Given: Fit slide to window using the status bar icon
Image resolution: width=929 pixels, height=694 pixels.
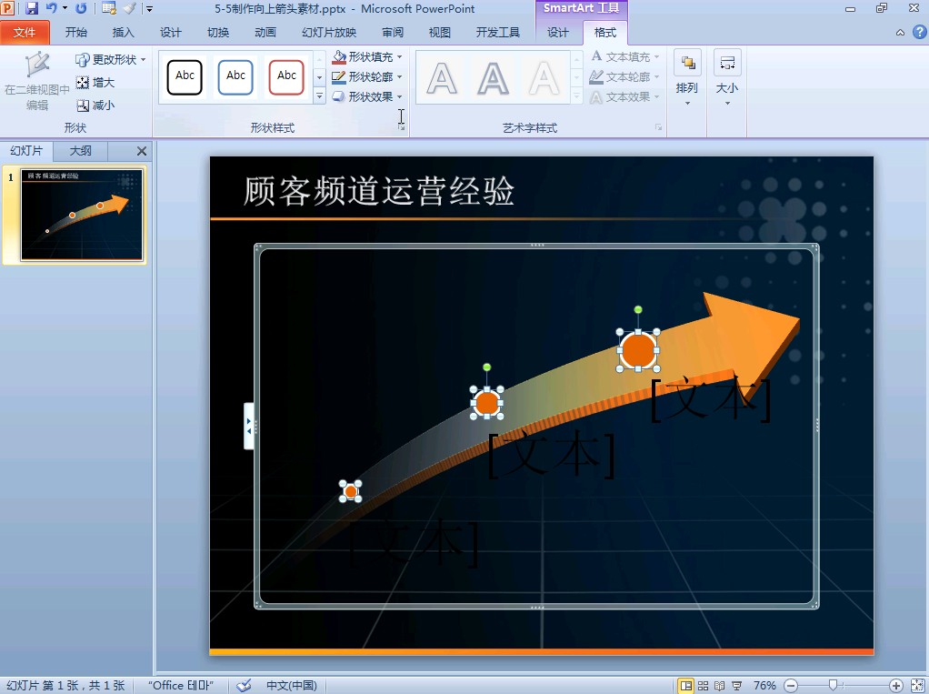Looking at the screenshot, I should 916,686.
